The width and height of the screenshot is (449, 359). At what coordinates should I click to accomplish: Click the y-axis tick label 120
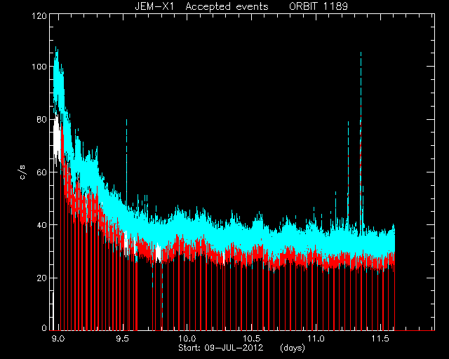(x=39, y=15)
